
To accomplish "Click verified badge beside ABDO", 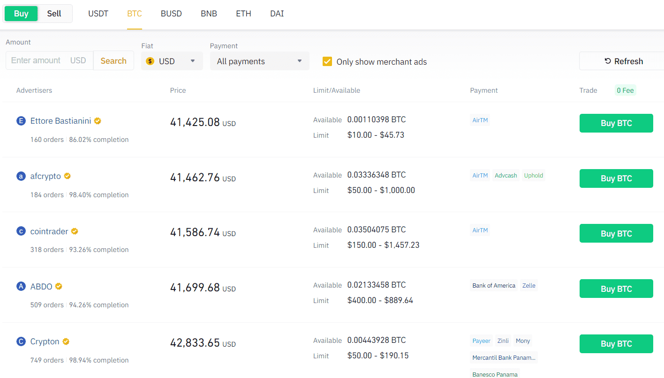I will pyautogui.click(x=59, y=286).
